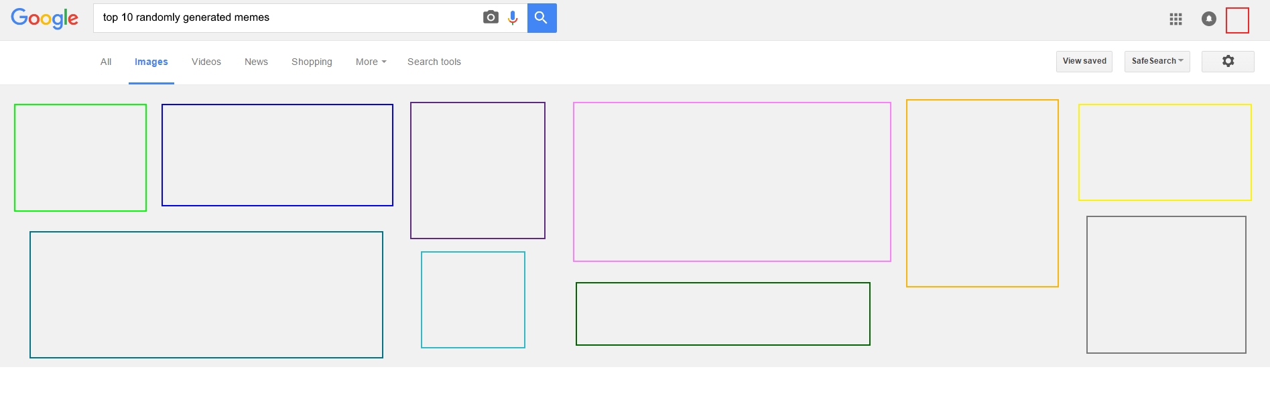Expand the More menu dropdown

pos(371,62)
